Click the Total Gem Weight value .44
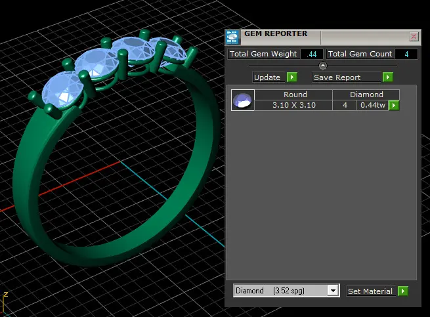 click(x=312, y=54)
